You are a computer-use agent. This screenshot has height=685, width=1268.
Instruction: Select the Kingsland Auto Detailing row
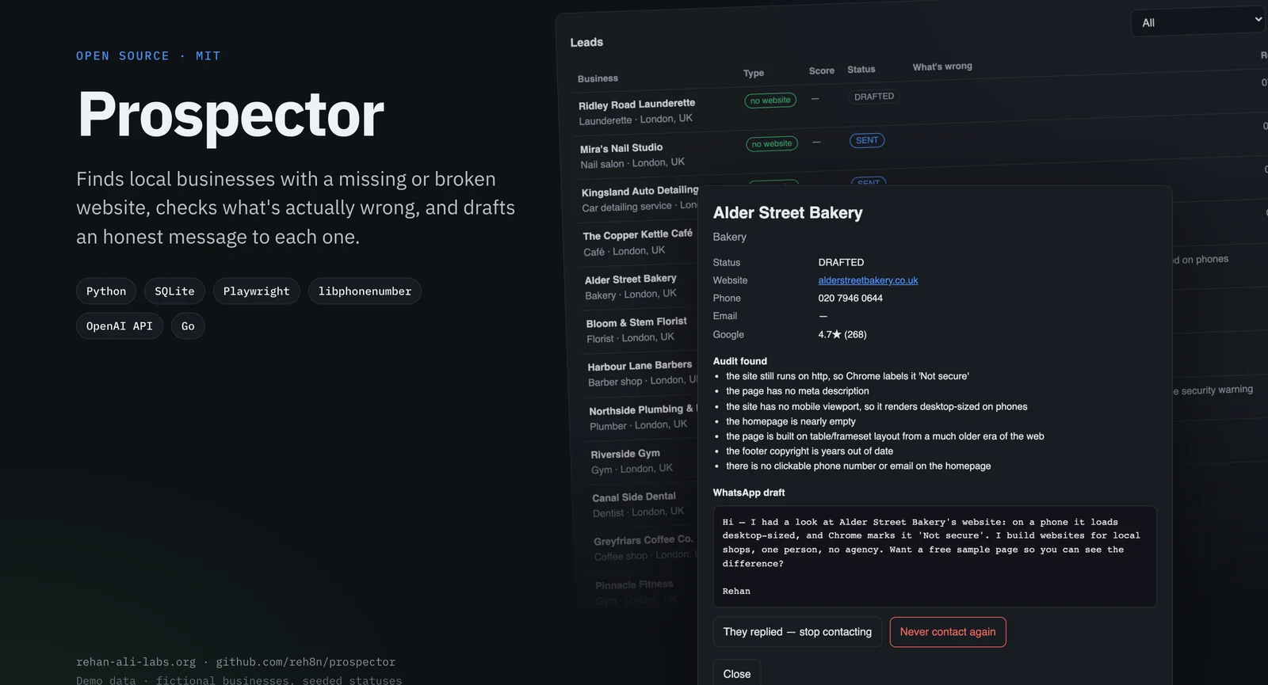pyautogui.click(x=639, y=199)
